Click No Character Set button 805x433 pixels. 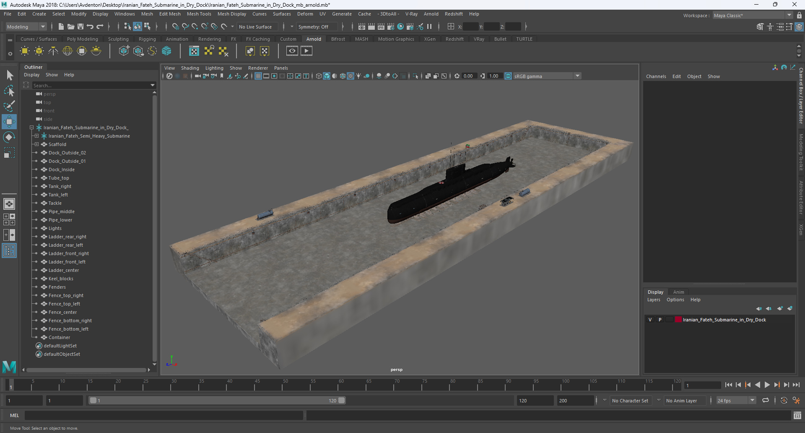pos(630,401)
